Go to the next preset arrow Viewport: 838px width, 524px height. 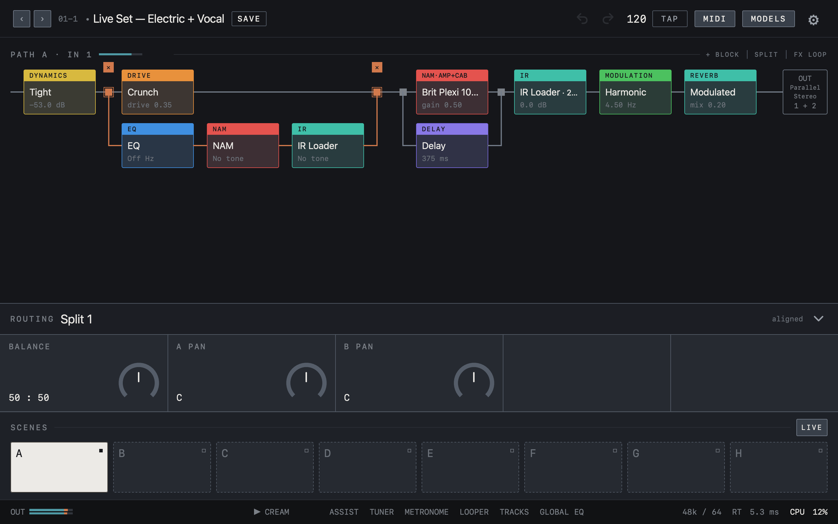click(x=42, y=19)
